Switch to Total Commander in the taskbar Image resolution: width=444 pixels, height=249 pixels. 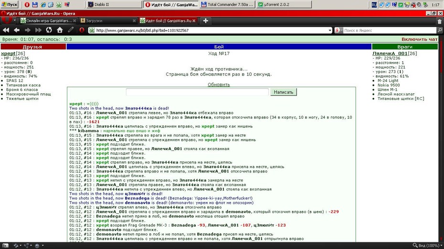click(x=227, y=4)
